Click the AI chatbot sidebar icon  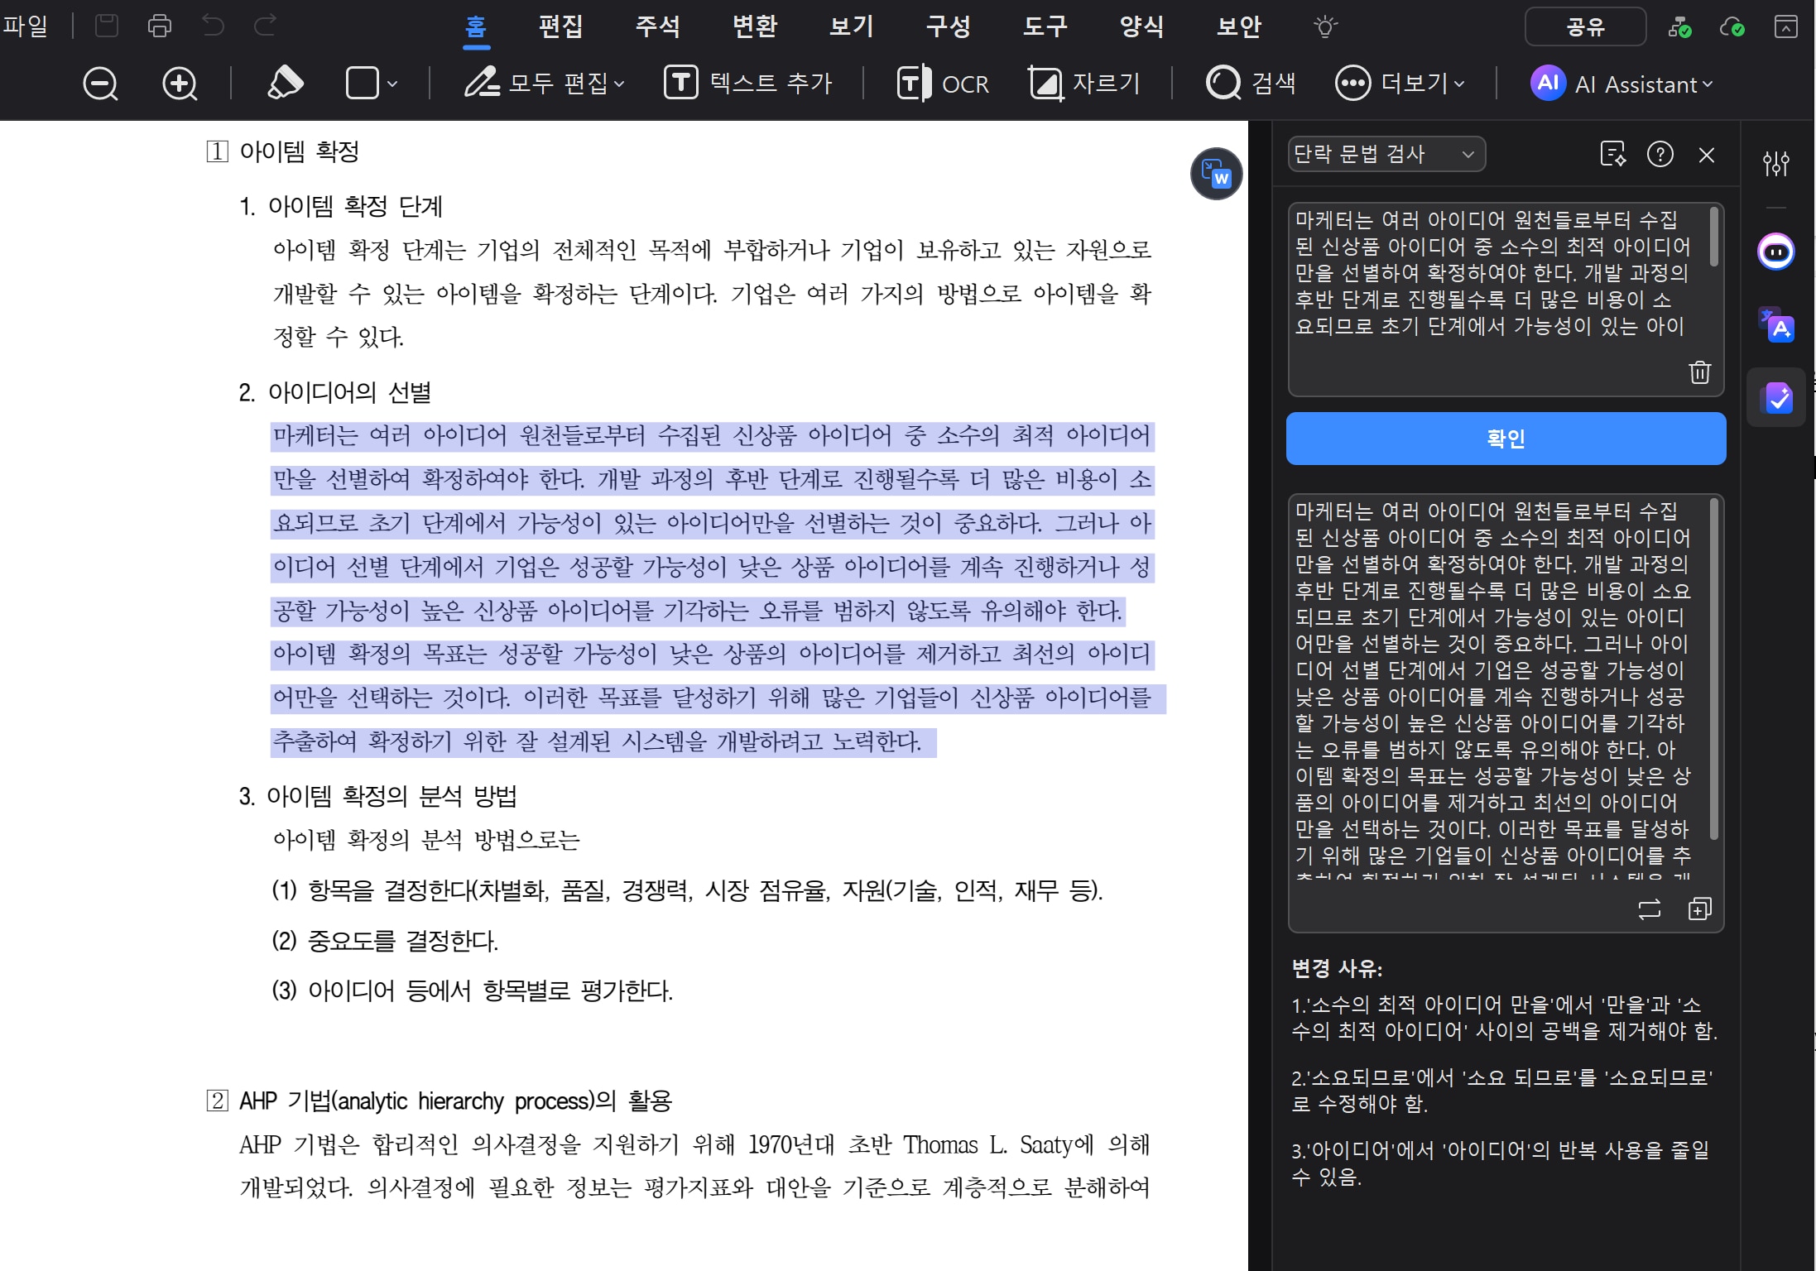tap(1776, 252)
